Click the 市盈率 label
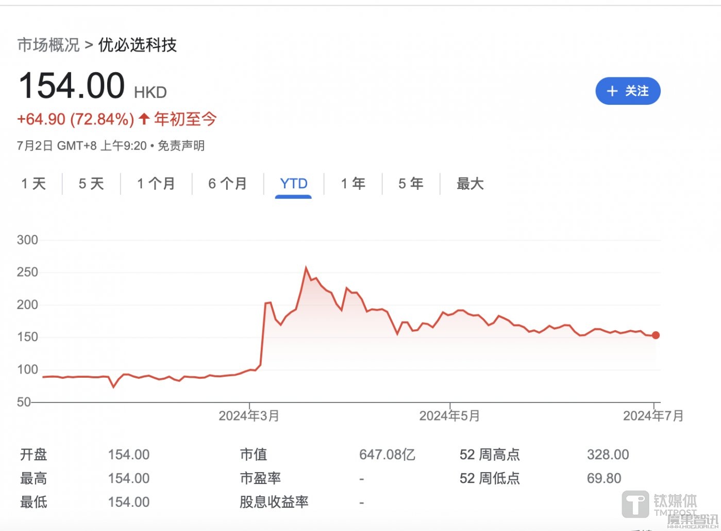Screen dimensions: 721x531 [x=260, y=478]
